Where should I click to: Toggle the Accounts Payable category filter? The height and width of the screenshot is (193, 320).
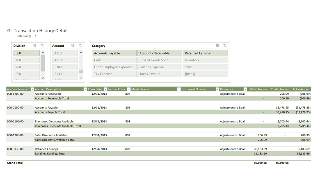[x=114, y=53]
